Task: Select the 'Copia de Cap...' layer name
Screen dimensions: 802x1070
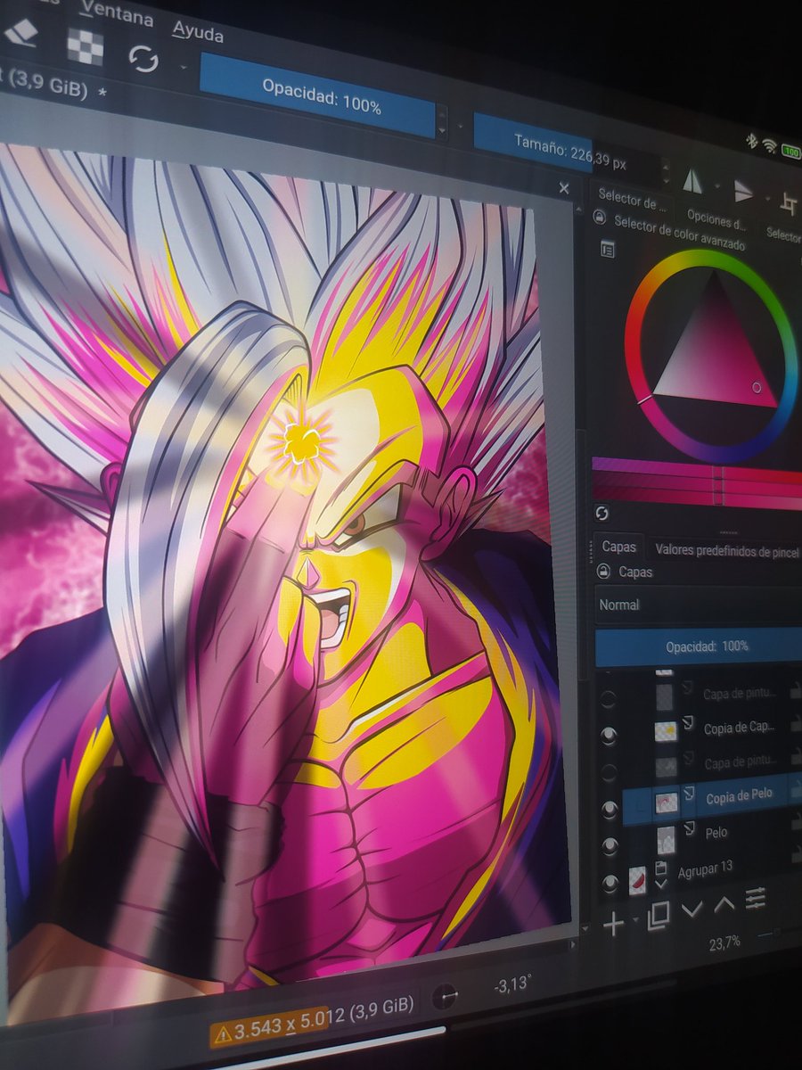Action: tap(739, 728)
